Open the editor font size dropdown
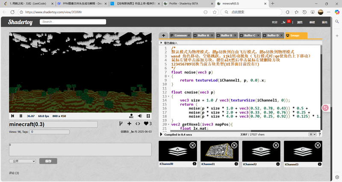 (313, 134)
